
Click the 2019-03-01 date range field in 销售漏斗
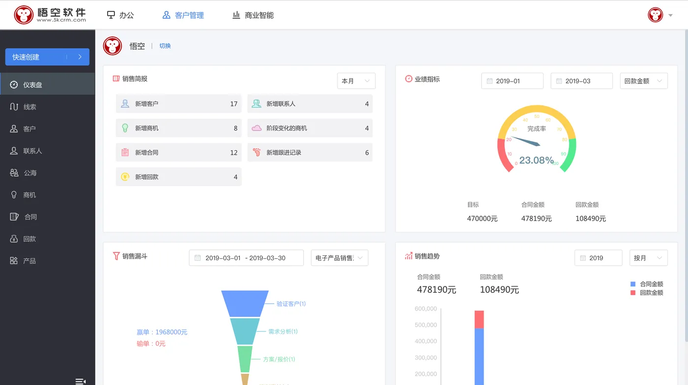[x=246, y=257]
